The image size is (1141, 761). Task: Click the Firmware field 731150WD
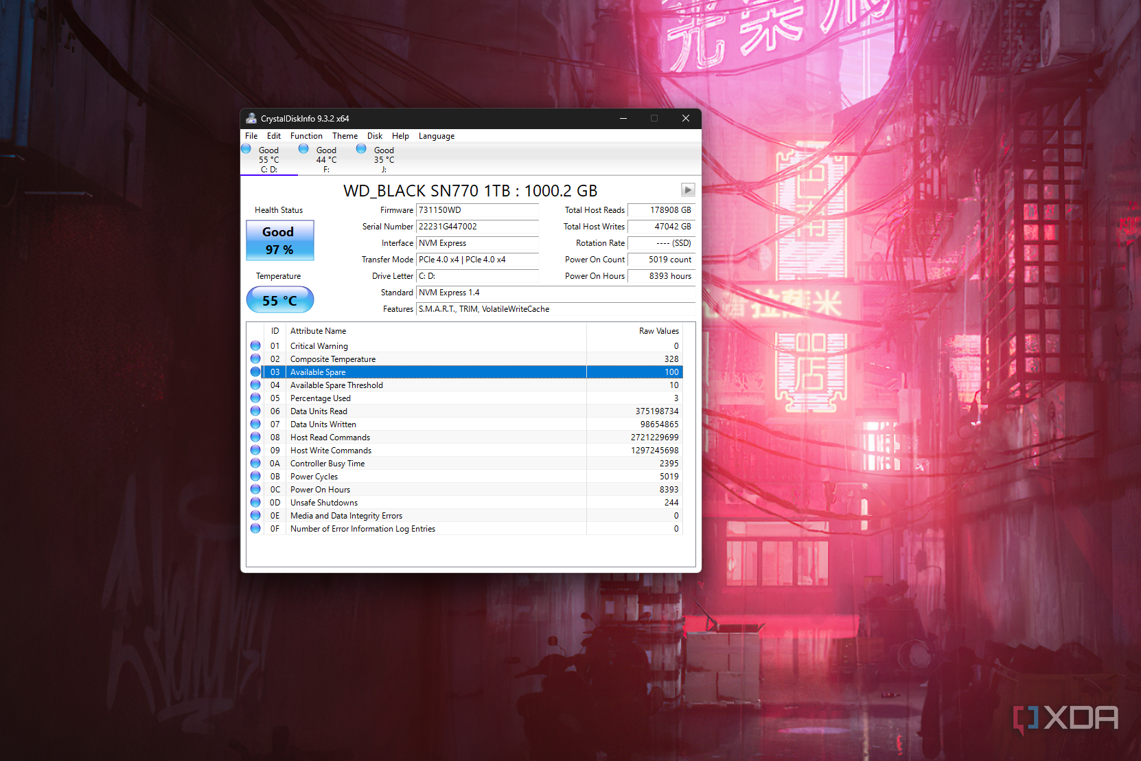point(478,210)
